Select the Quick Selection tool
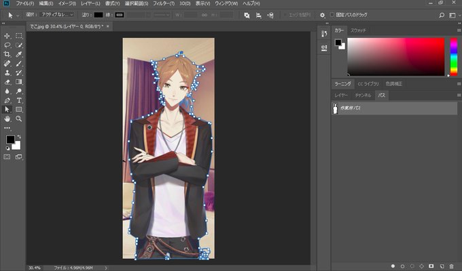 (x=19, y=45)
